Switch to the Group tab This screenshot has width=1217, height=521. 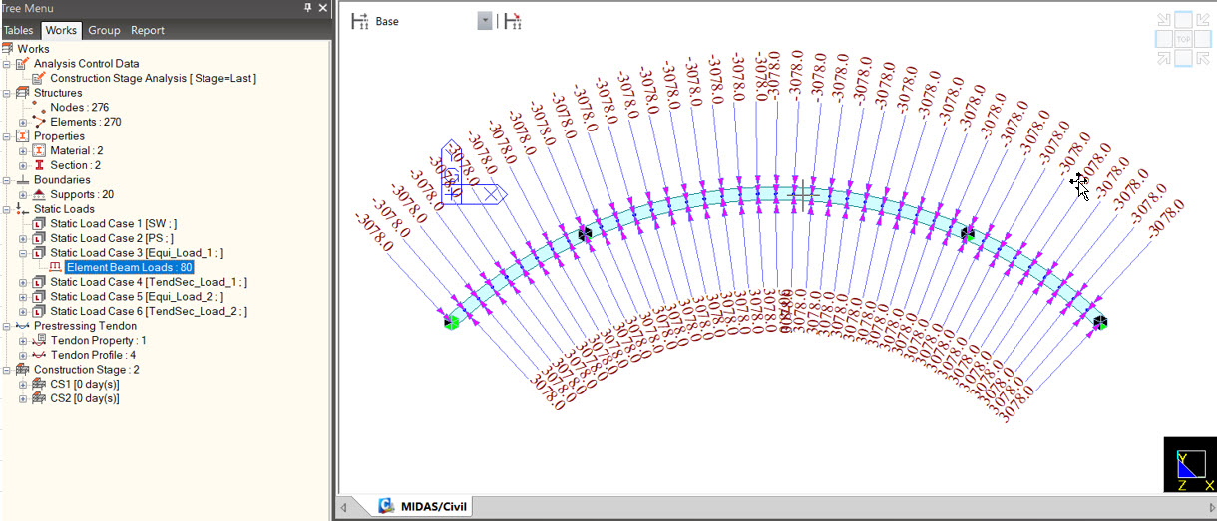click(104, 30)
